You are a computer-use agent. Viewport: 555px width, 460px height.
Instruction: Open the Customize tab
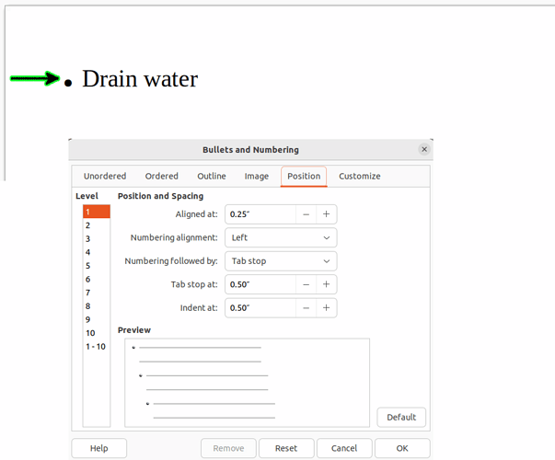pyautogui.click(x=359, y=176)
